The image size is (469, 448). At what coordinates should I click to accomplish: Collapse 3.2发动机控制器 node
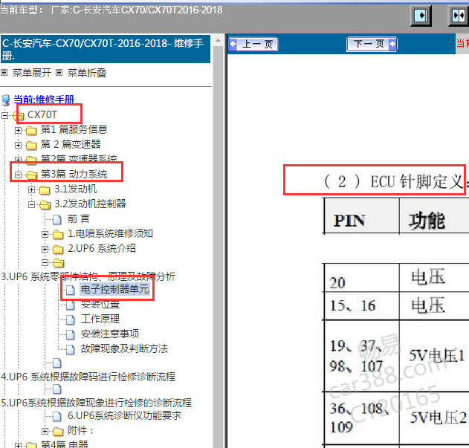coord(32,205)
